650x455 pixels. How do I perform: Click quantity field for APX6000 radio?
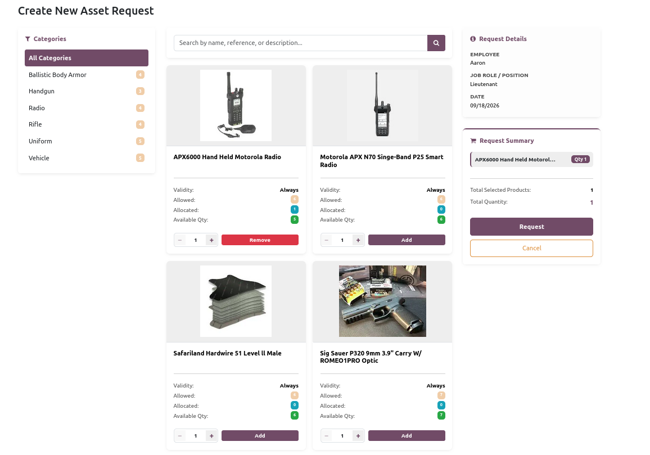196,240
